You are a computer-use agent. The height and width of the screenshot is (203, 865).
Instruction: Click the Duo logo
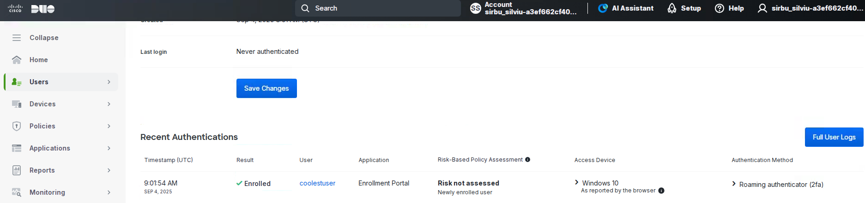pos(43,9)
